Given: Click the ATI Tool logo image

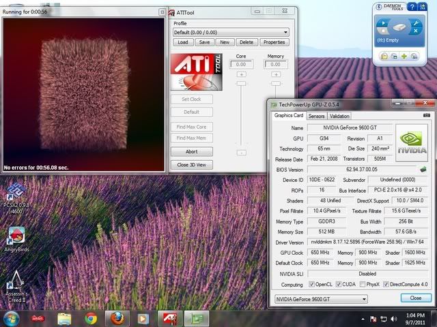Looking at the screenshot, I should 197,72.
